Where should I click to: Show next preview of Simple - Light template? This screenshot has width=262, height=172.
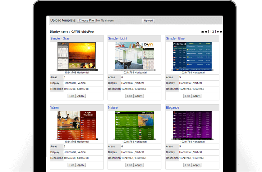coord(155,70)
